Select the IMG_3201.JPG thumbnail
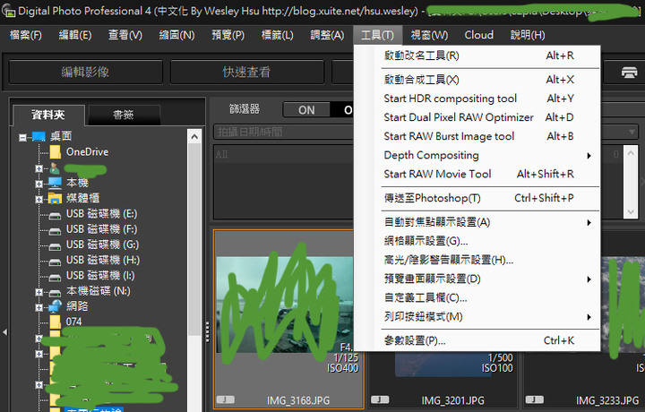The height and width of the screenshot is (412, 645). pos(443,378)
